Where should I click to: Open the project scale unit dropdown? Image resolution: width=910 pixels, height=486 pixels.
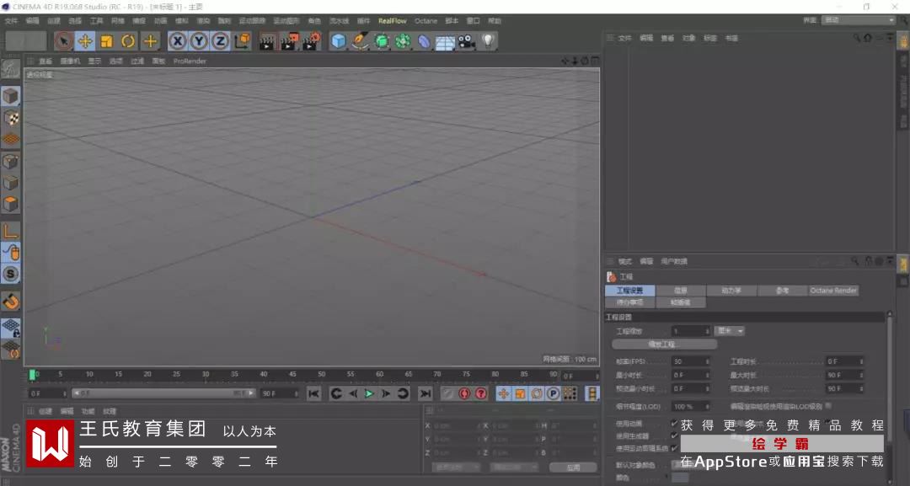coord(730,330)
